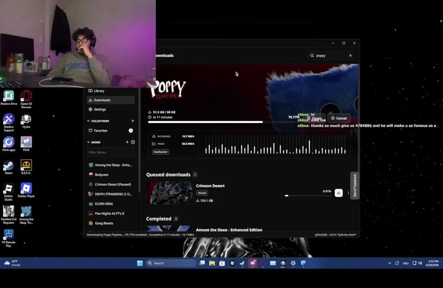Click the Crimson Desert progress bar
Viewport: 443px width, 288px height.
[308, 196]
